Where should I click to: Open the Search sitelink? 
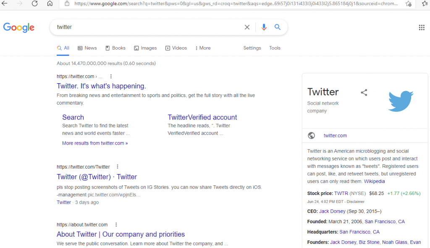73,117
